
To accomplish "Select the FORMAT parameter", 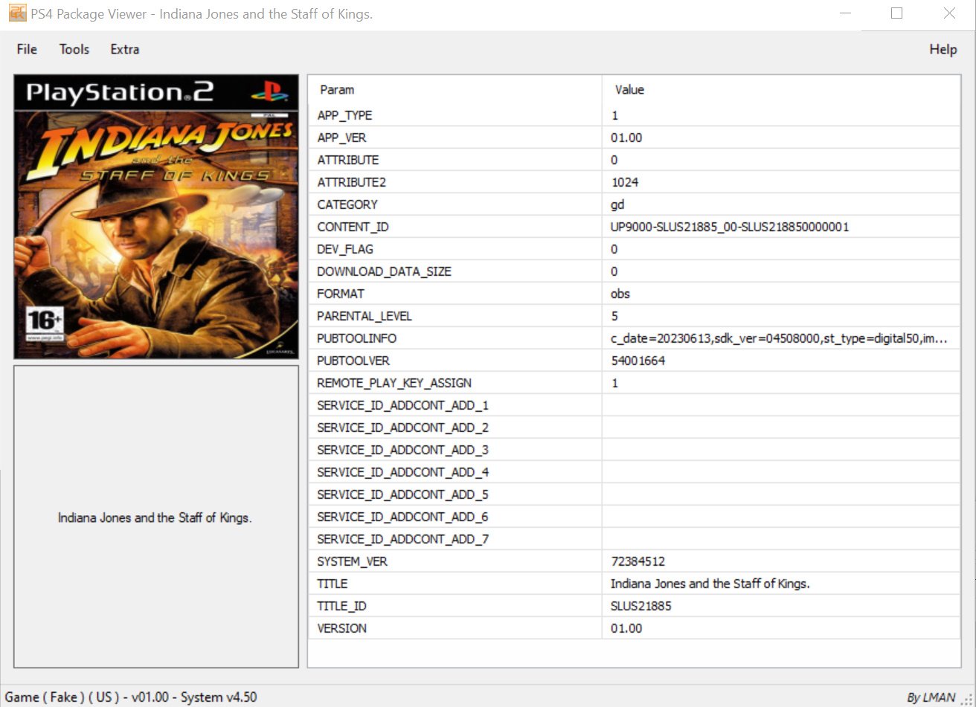I will tap(341, 294).
